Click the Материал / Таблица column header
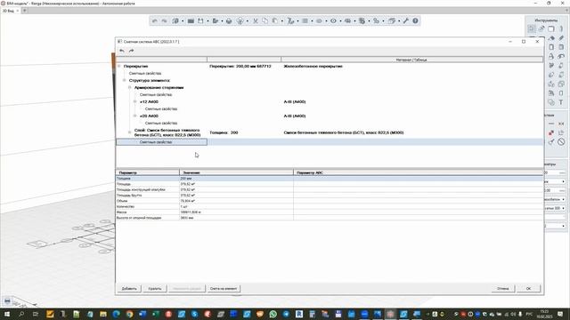 click(x=411, y=60)
